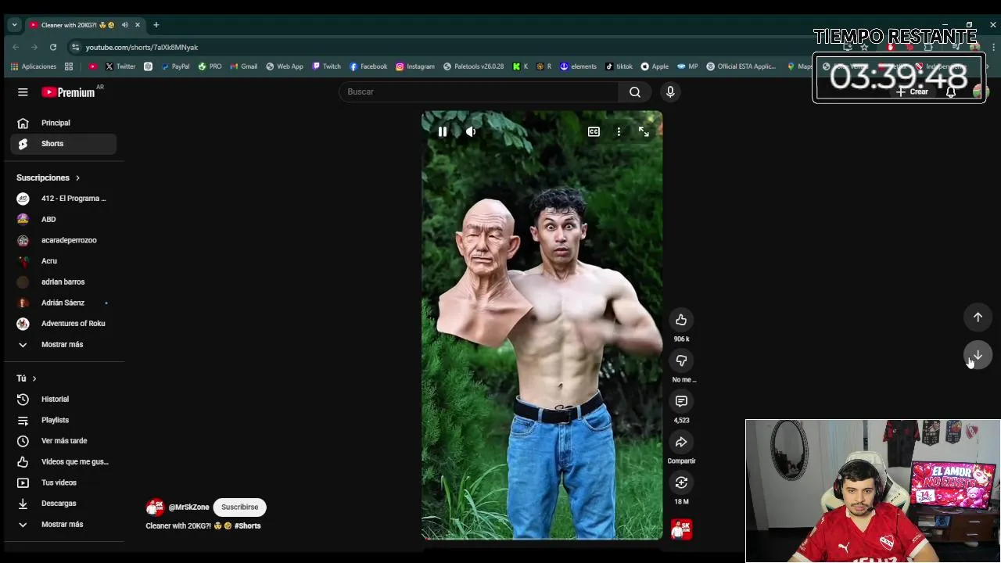
Task: Open the Twitter bookmark
Action: coord(120,66)
